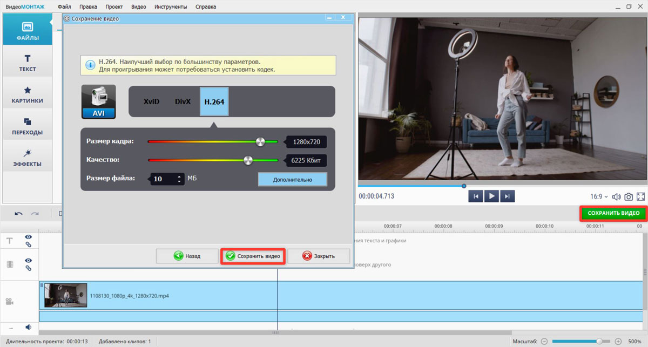The image size is (648, 347).
Task: Toggle overlay track visibility eye icon
Action: coord(28,260)
